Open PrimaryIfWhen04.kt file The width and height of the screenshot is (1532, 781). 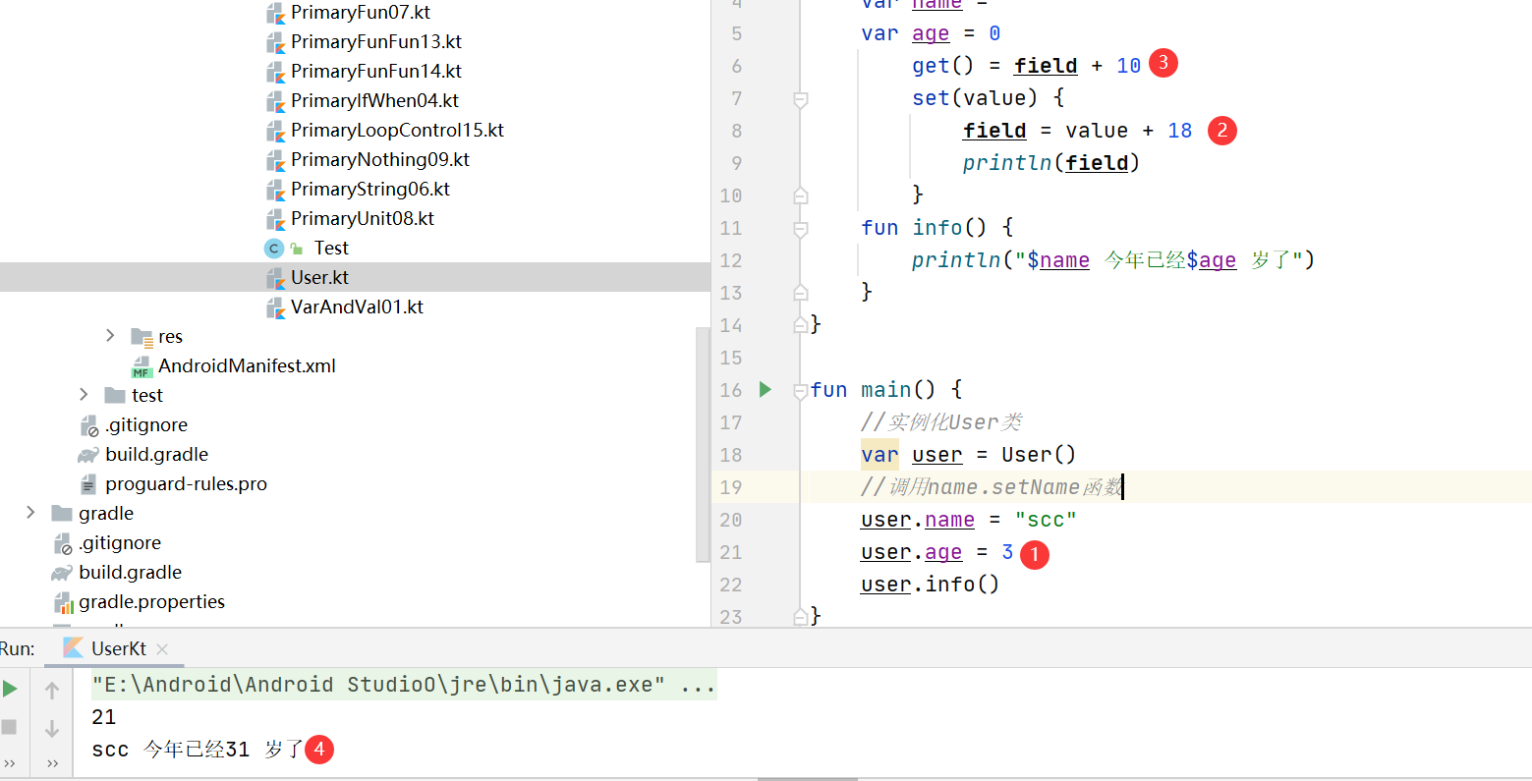[374, 101]
